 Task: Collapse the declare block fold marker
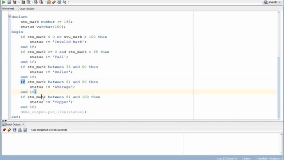pos(9,16)
